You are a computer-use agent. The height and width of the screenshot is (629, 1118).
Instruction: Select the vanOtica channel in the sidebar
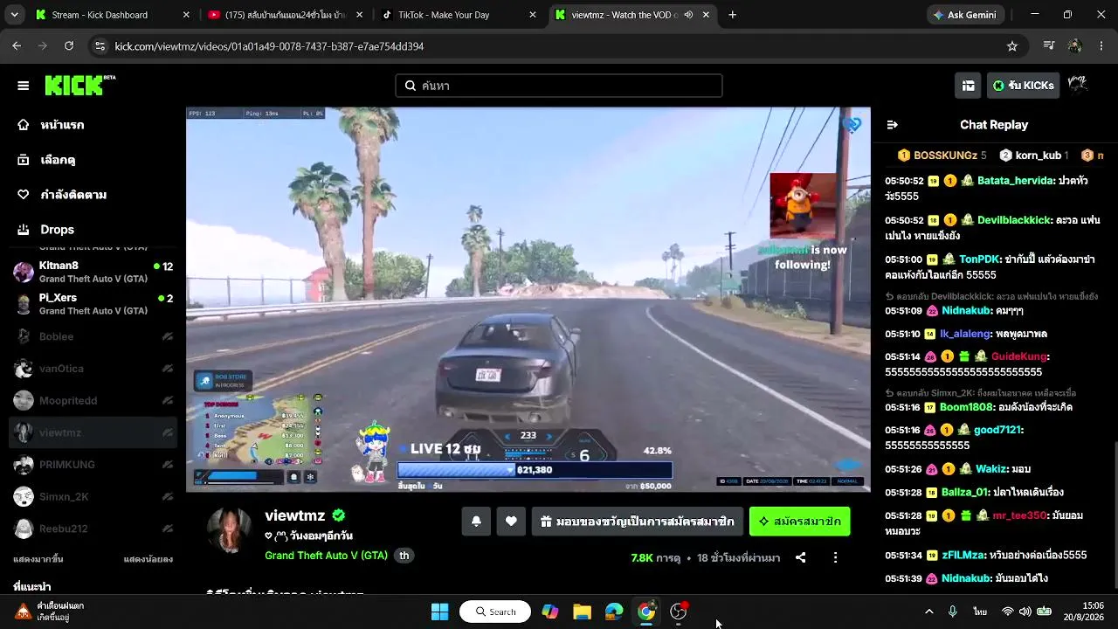[93, 369]
